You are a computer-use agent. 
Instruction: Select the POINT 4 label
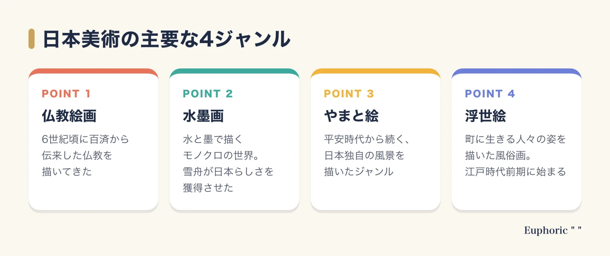click(490, 93)
